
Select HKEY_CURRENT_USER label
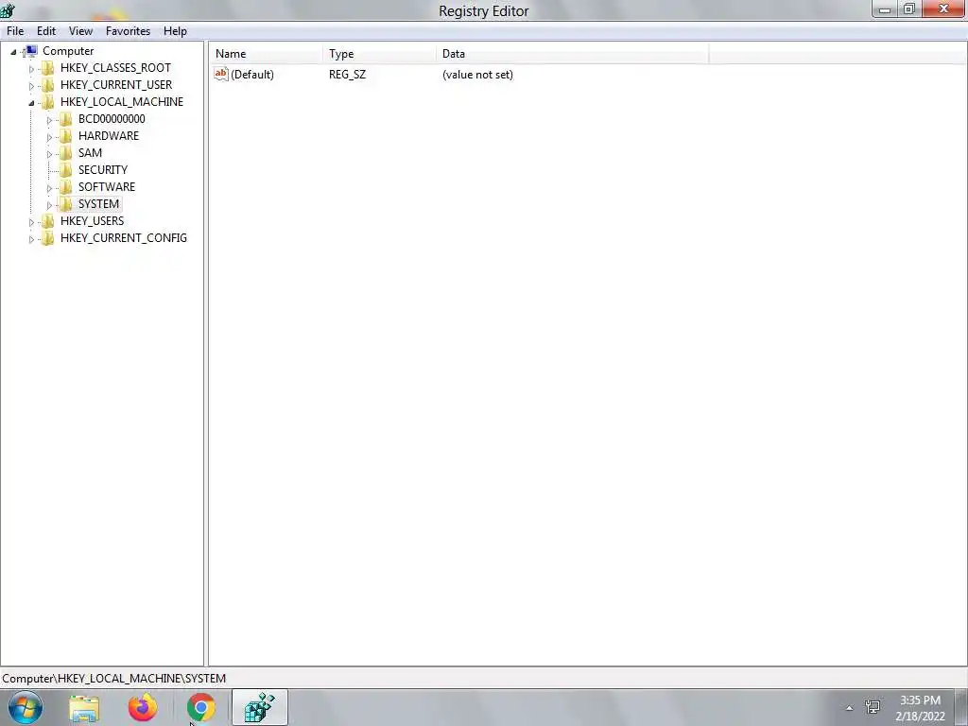point(116,84)
